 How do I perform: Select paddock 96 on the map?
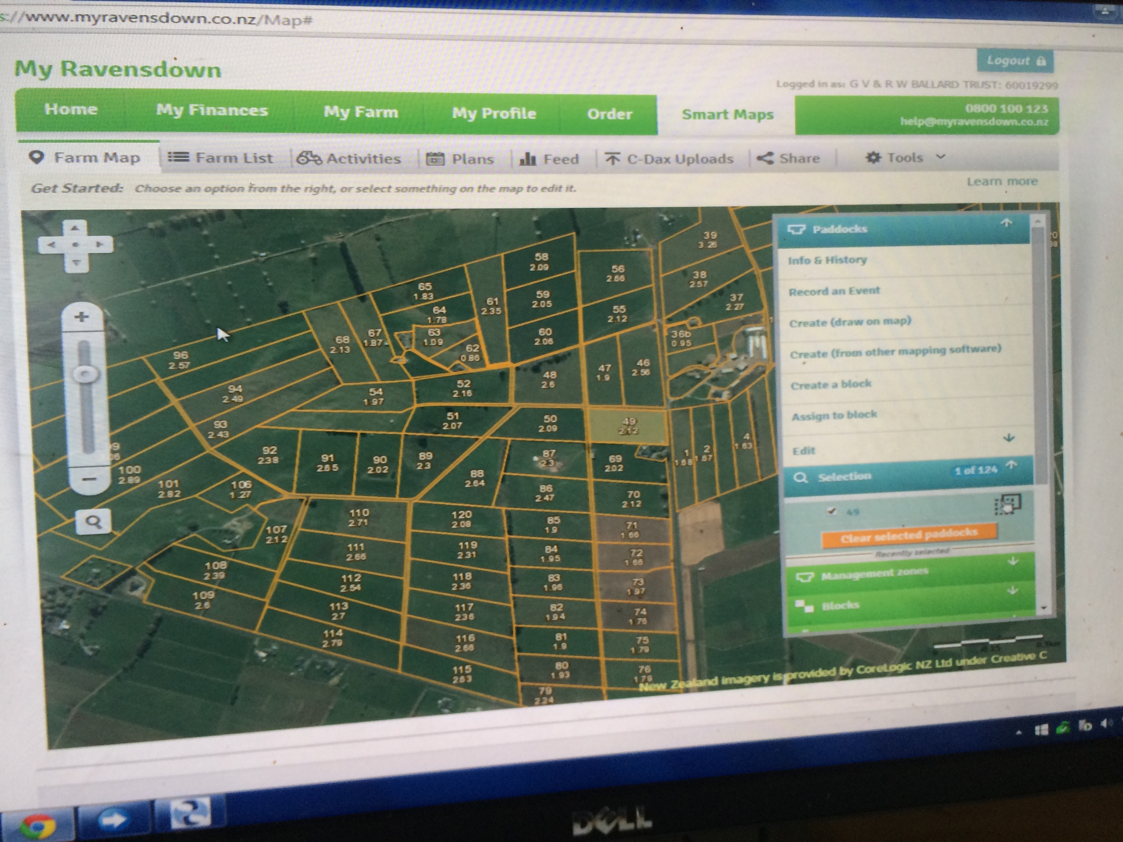pyautogui.click(x=180, y=360)
